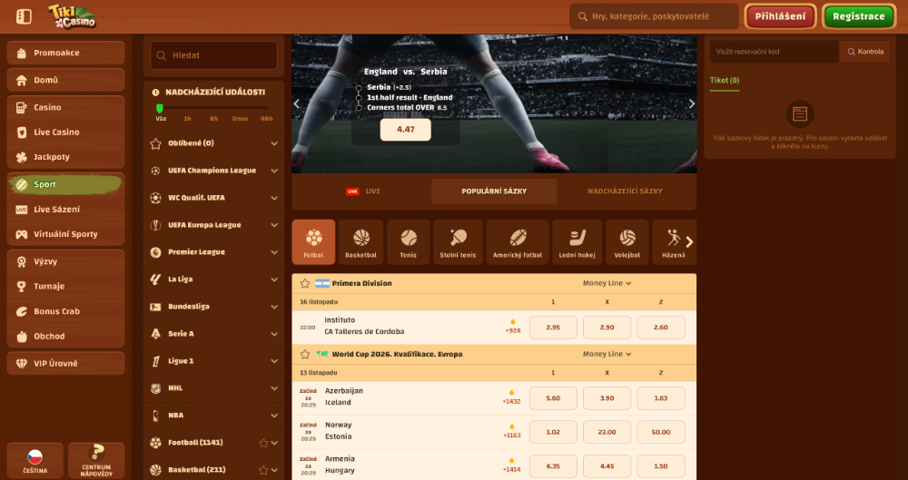Open Jackpoty in the sidebar
Screen dimensions: 908x480
pos(66,157)
